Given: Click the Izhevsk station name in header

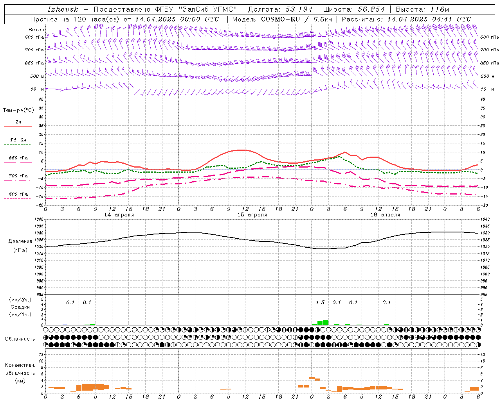Looking at the screenshot, I should click(63, 9).
